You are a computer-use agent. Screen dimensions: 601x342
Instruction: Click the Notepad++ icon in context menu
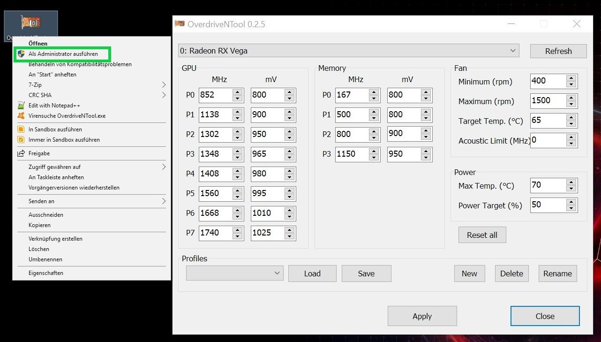click(x=21, y=106)
